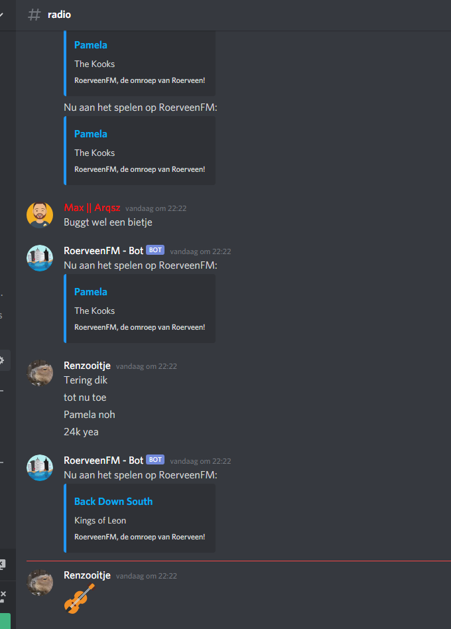This screenshot has width=451, height=629.
Task: Click 'RoerveenFM - Bot' name above Back Down South
Action: click(103, 460)
